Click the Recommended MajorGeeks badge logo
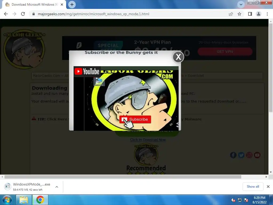This screenshot has height=205, width=273. click(146, 154)
